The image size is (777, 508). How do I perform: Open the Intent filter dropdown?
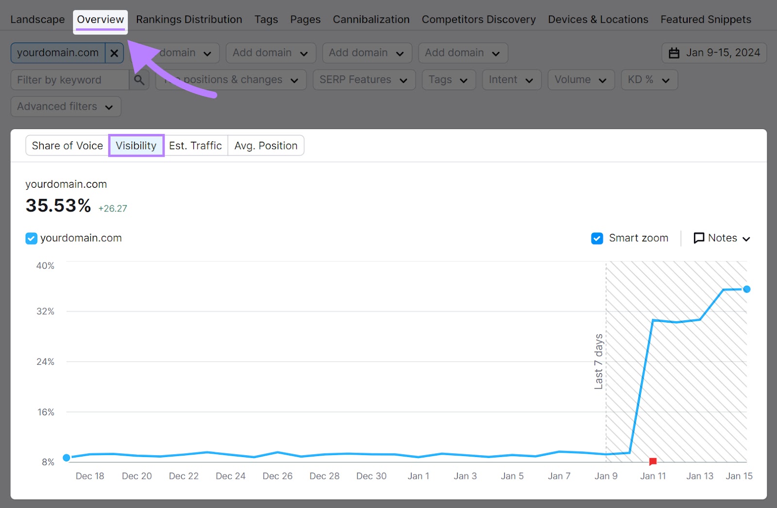511,80
